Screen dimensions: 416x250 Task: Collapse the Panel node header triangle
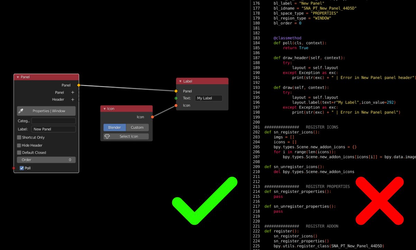tap(18, 77)
